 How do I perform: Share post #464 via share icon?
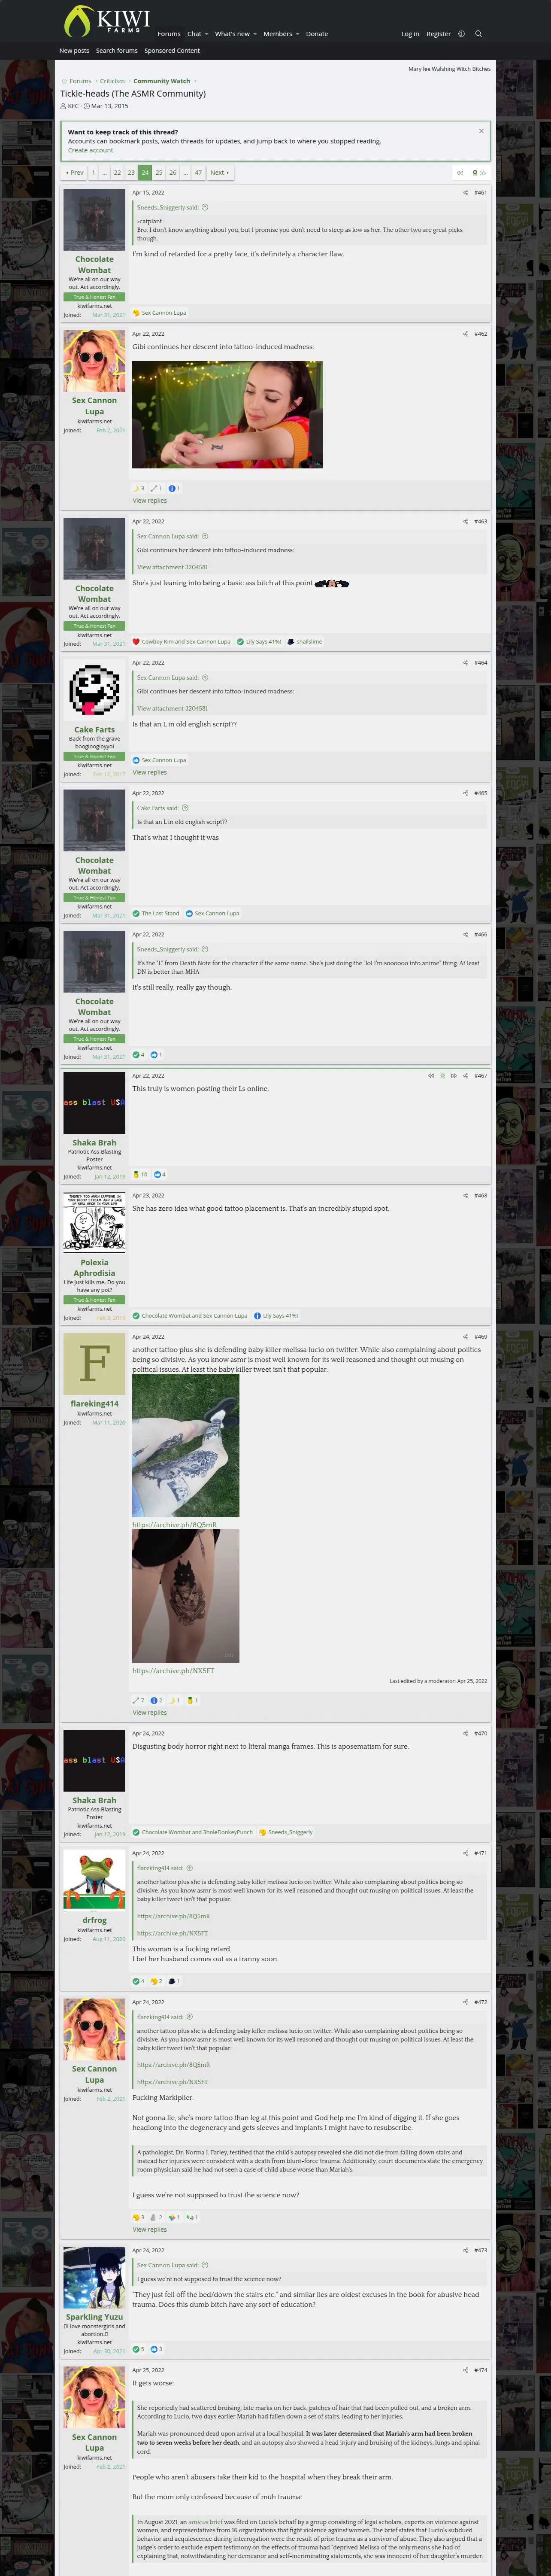(x=465, y=663)
